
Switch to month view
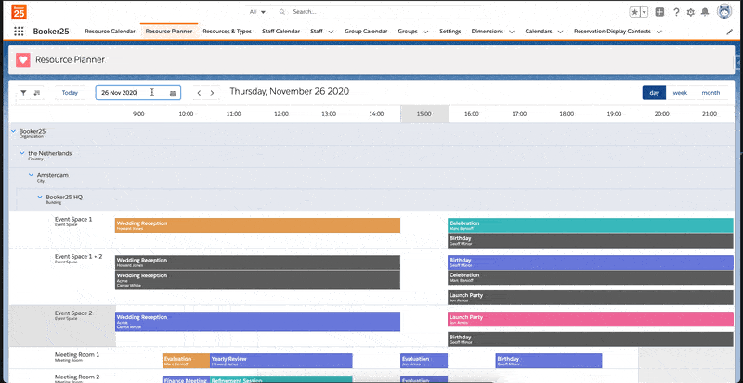[710, 93]
